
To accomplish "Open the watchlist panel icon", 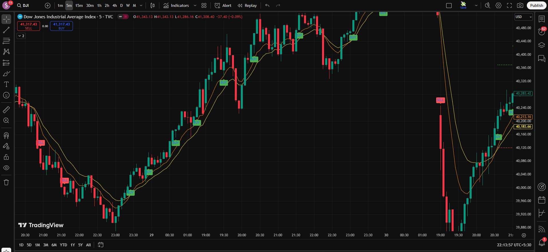I will click(542, 19).
